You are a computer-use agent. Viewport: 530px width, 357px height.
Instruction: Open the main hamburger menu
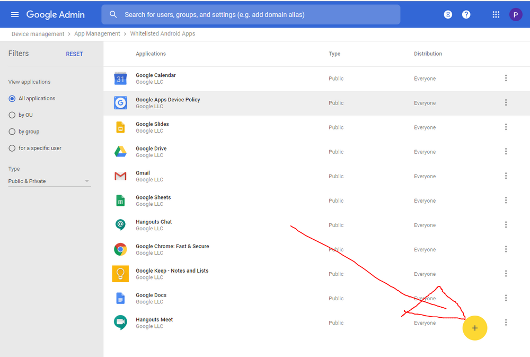click(15, 14)
